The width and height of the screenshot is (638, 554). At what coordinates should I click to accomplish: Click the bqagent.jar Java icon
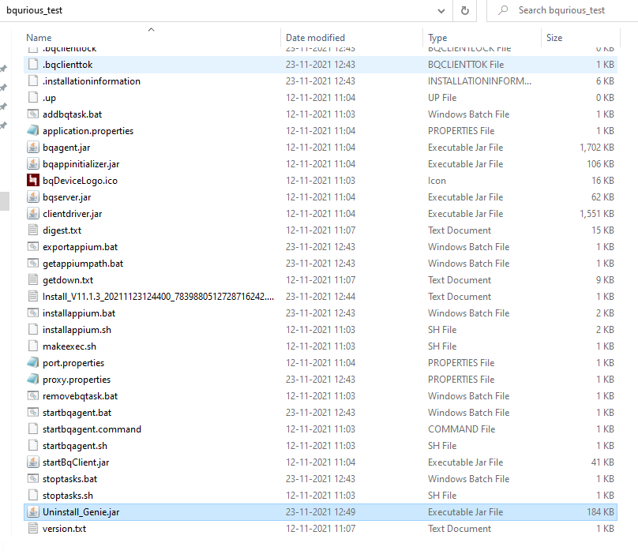[x=33, y=148]
